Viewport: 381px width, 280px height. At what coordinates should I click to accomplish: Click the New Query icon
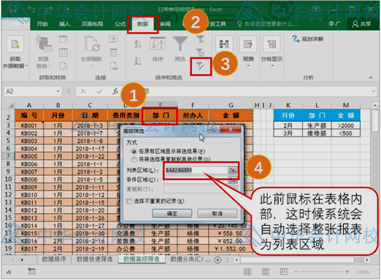coord(44,44)
